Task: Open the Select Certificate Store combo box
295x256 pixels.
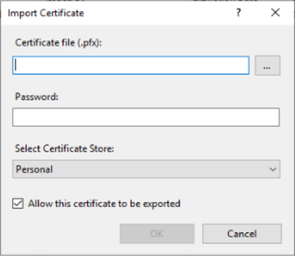Action: [x=146, y=169]
